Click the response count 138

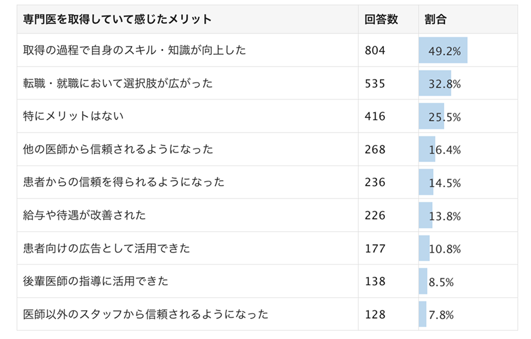375,282
